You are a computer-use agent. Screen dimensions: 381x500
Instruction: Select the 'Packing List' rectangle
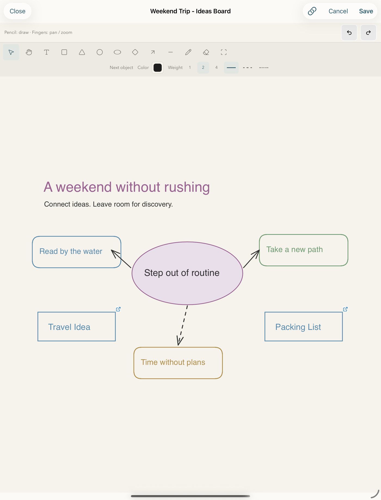point(304,327)
